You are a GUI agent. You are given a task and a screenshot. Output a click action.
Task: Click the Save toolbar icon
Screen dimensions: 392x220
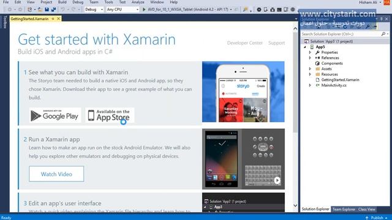point(47,10)
